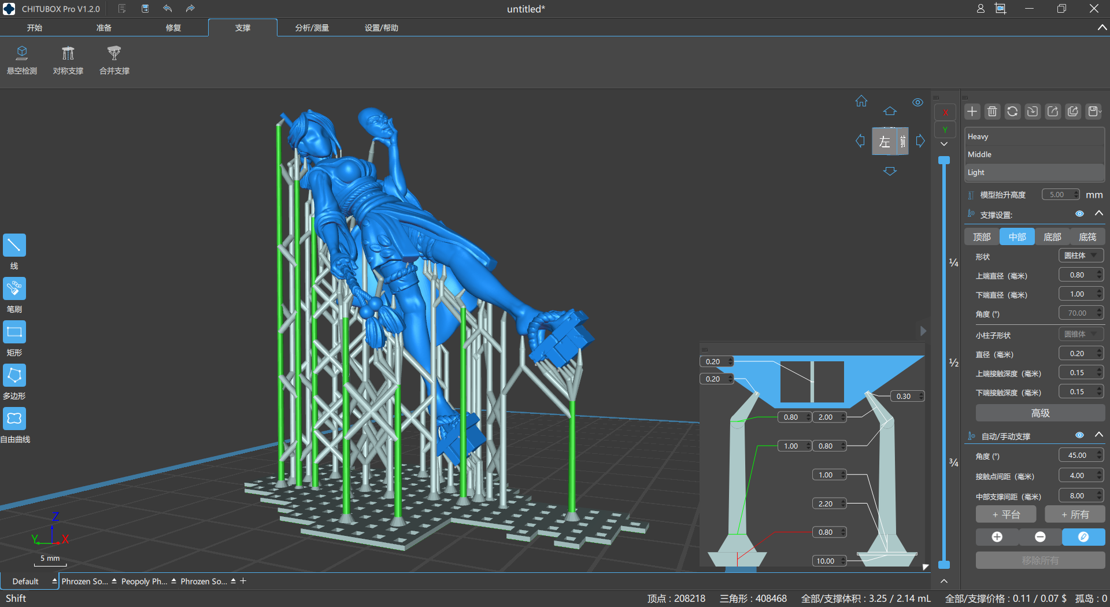Image resolution: width=1110 pixels, height=607 pixels.
Task: Select the Heavy support profile
Action: tap(1034, 136)
